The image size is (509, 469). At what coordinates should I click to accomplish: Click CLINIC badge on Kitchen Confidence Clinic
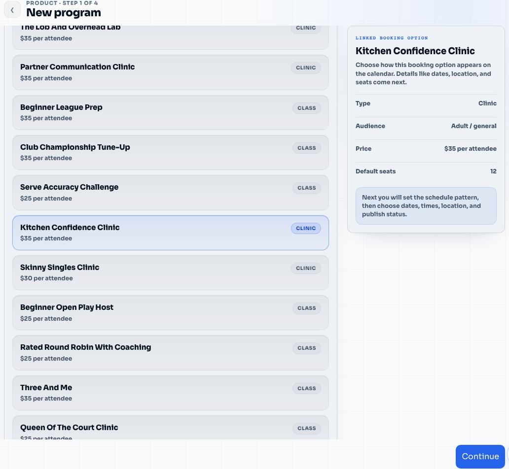(306, 228)
